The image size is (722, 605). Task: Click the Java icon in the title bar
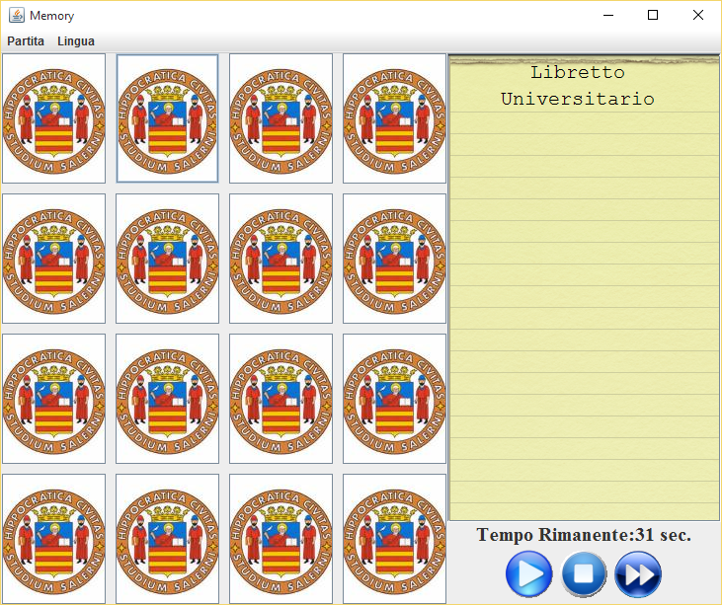pyautogui.click(x=17, y=15)
